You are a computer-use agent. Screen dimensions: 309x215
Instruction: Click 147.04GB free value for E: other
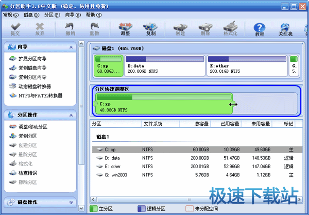coord(261,167)
